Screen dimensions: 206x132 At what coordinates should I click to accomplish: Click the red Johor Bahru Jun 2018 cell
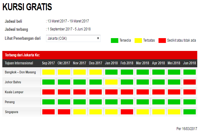click(x=190, y=82)
